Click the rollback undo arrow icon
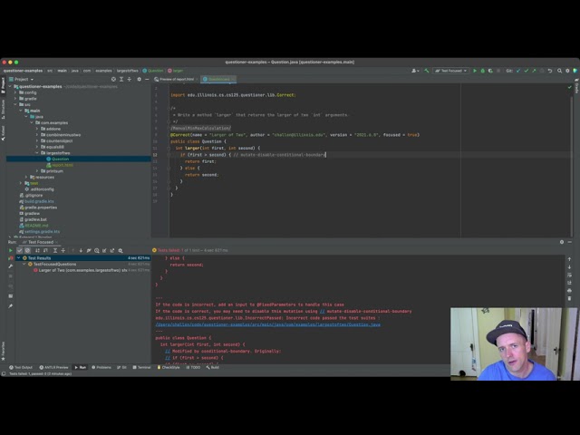Viewport: 580px width, 435px height. coord(550,71)
